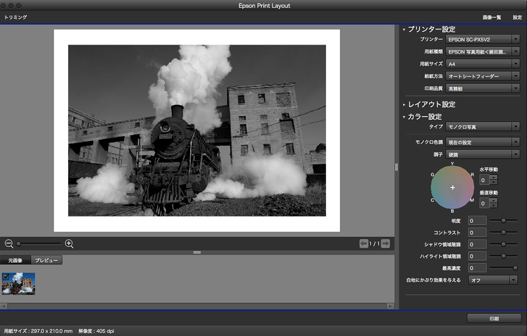Open 画像一覧 in the top bar
527x336 pixels.
[491, 18]
